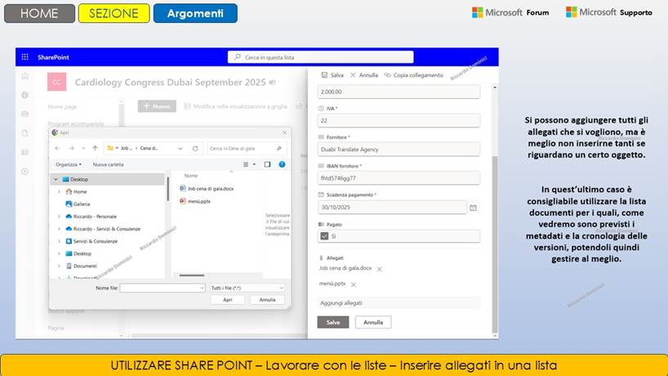
Task: Click the Salva icon in the top command bar
Action: pyautogui.click(x=325, y=75)
